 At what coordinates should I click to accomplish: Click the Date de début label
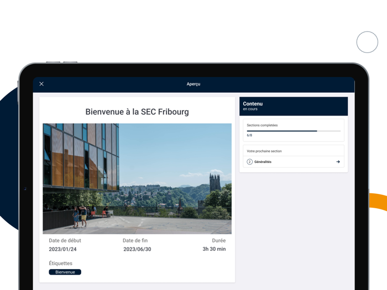tap(65, 240)
